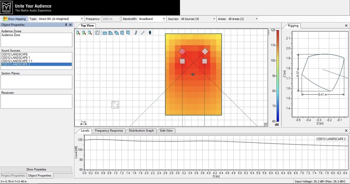Image resolution: width=350 pixels, height=184 pixels.
Task: Switch to the Rigging tab
Action: (x=293, y=25)
